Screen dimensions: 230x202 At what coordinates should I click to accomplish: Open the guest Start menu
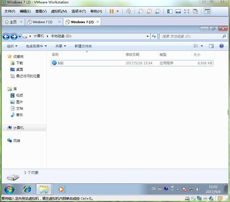tap(9, 189)
